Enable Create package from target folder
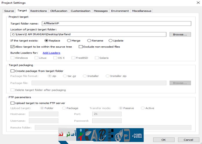Viewport: 202px width, 144px height. pyautogui.click(x=12, y=71)
